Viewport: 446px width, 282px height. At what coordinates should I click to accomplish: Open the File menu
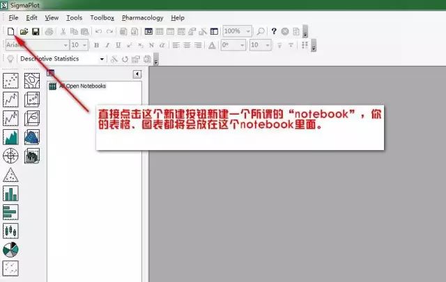pos(13,18)
